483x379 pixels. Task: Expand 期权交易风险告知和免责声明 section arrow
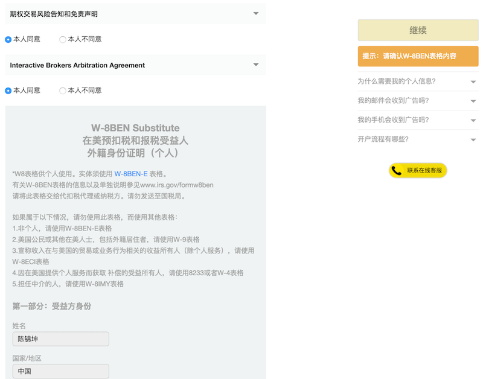256,14
